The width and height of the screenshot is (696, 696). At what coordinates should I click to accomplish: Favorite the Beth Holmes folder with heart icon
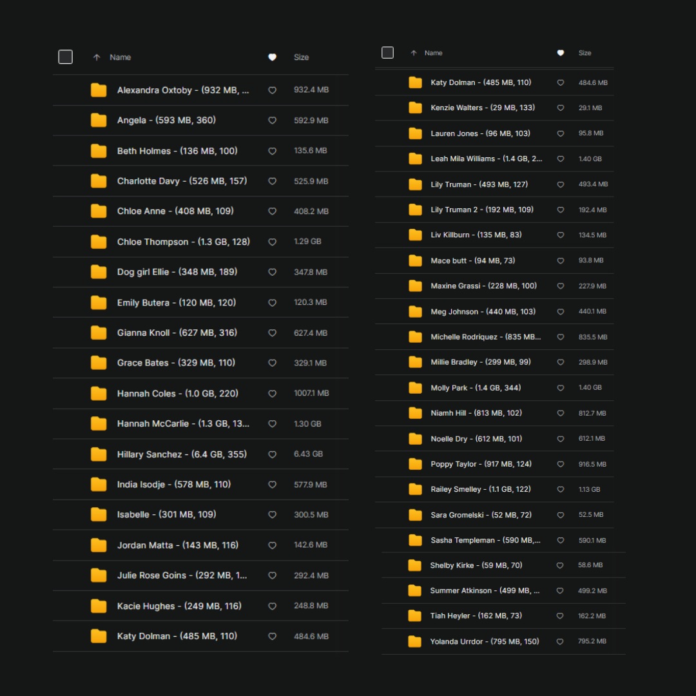[x=272, y=151]
